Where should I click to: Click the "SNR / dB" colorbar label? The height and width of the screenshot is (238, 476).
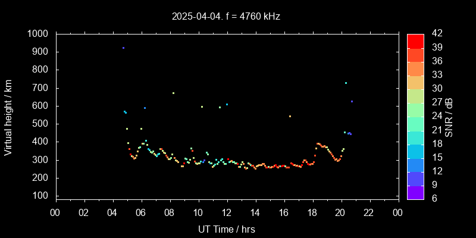point(449,116)
